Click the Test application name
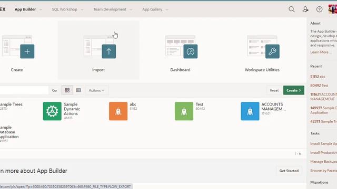Viewport: 337px width, 189px height. tap(199, 104)
